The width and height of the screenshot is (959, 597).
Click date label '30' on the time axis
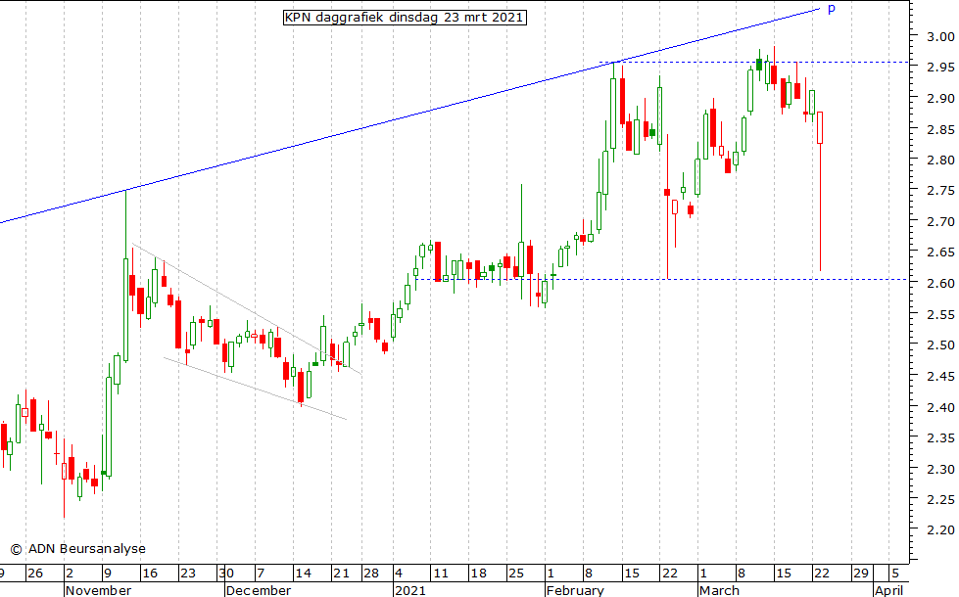tap(226, 574)
